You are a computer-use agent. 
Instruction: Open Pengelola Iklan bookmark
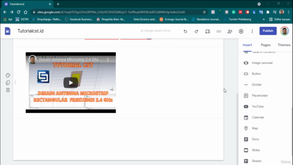111,19
